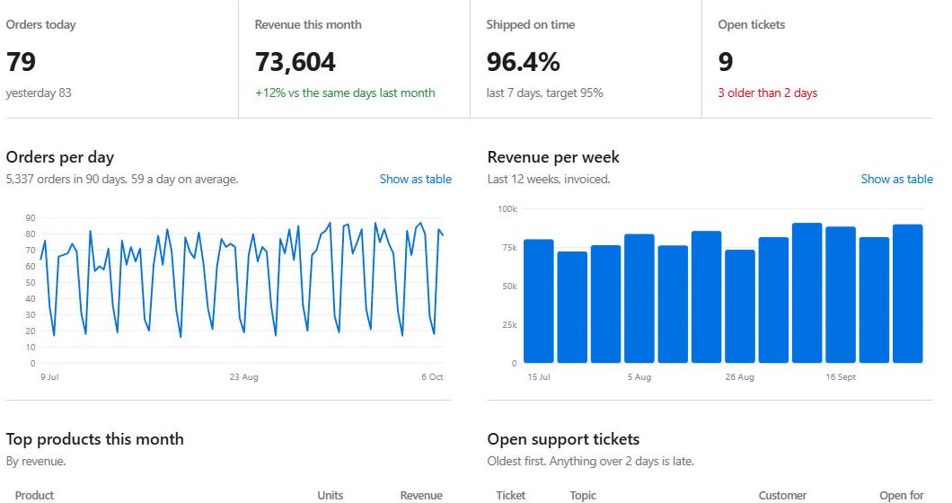
Task: Open Show as table for Revenue per week
Action: coord(896,180)
